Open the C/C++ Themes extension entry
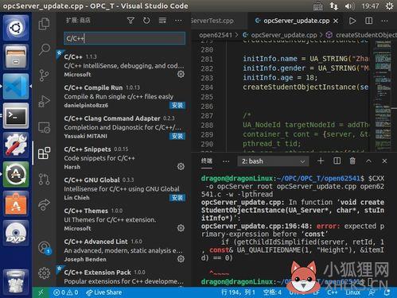The width and height of the screenshot is (397, 298). 123,219
